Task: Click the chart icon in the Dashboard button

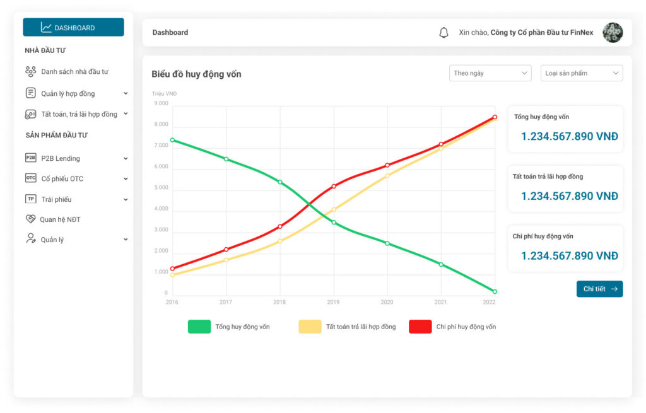Action: 46,28
